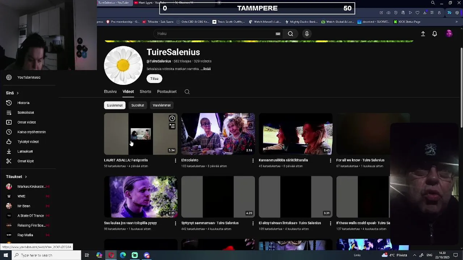Sort videos by Suosituin chip
This screenshot has width=463, height=260.
click(137, 105)
